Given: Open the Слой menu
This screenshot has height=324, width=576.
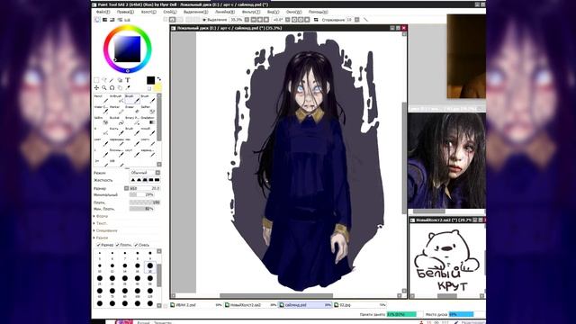Looking at the screenshot, I should click(170, 12).
